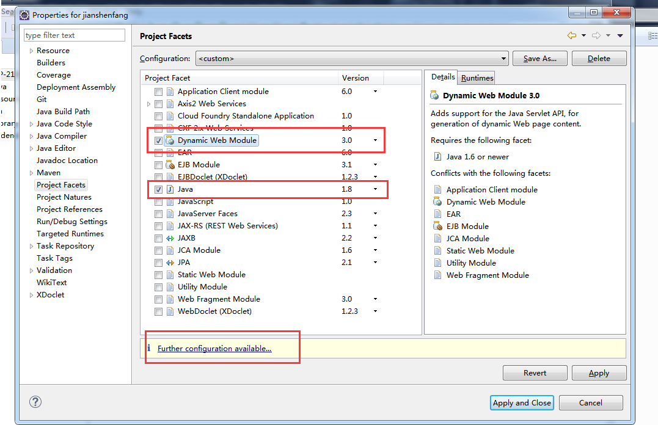Enable the Cloud Foundry Standalone Application checkbox
The image size is (658, 425).
[x=158, y=116]
